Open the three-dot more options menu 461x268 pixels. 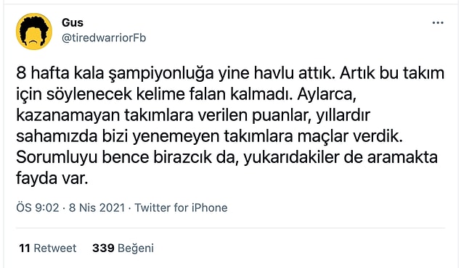[438, 23]
